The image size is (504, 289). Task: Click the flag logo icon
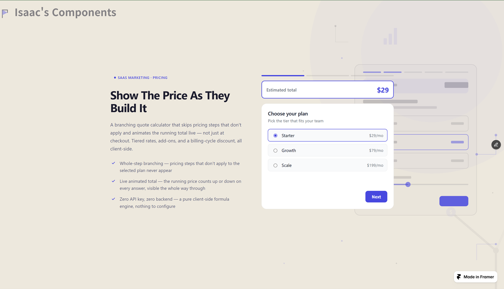[x=5, y=13]
